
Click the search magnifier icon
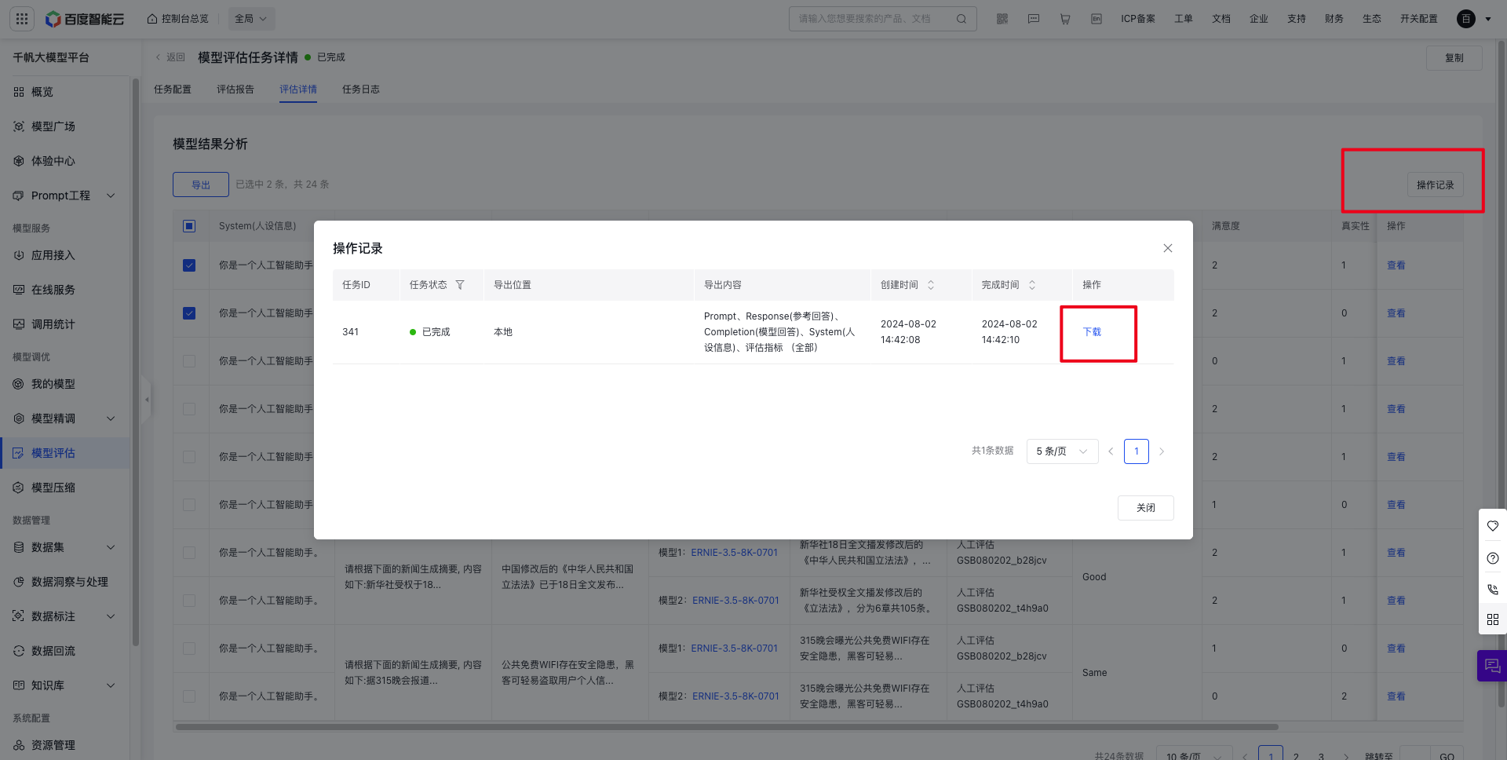[961, 19]
